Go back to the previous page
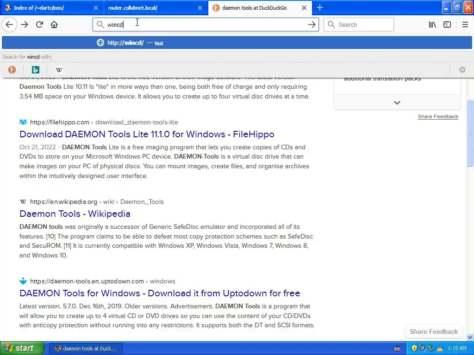474x355 pixels. pyautogui.click(x=9, y=24)
